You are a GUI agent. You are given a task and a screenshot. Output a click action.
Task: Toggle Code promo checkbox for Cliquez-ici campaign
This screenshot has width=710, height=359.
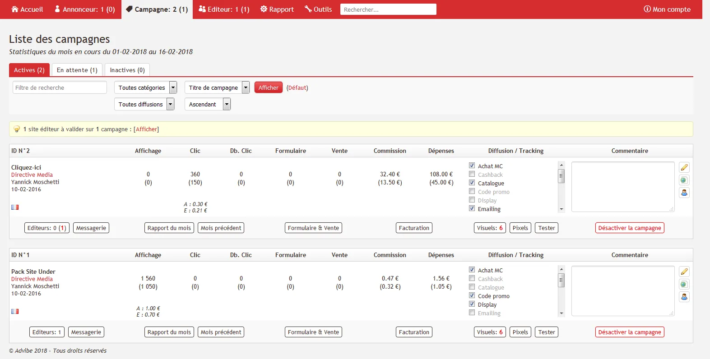click(472, 191)
